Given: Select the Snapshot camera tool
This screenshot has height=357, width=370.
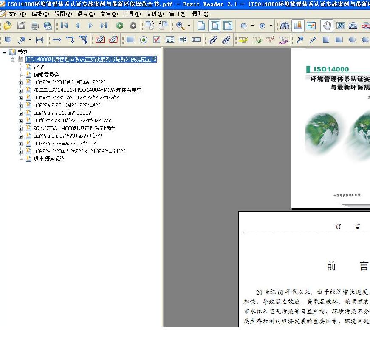Looking at the screenshot, I should pos(353,25).
